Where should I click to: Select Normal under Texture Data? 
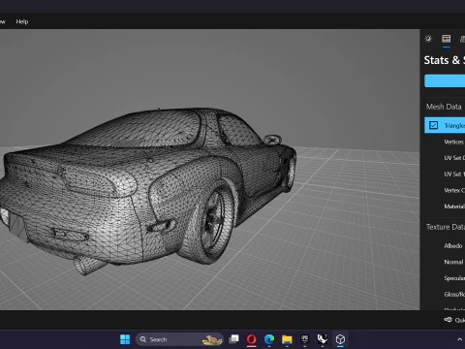[453, 262]
